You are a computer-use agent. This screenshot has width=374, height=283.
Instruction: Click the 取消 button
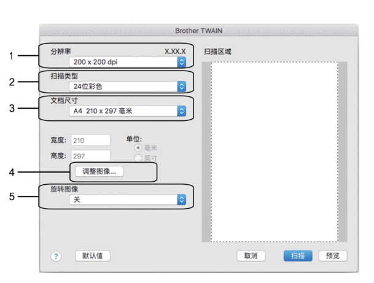255,256
